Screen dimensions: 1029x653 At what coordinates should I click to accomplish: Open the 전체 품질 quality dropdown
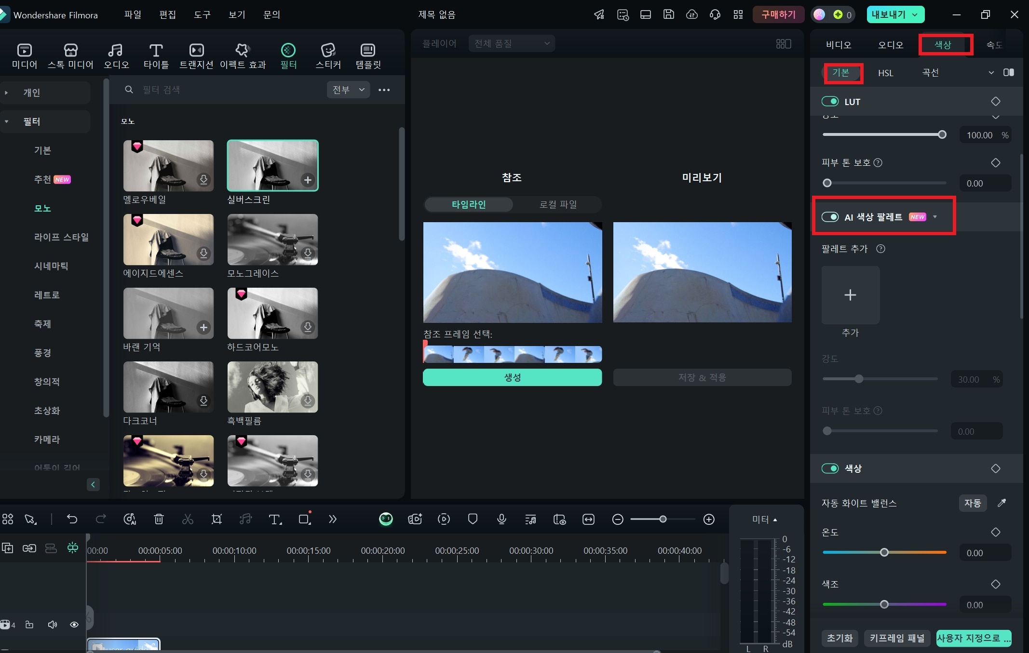point(512,43)
